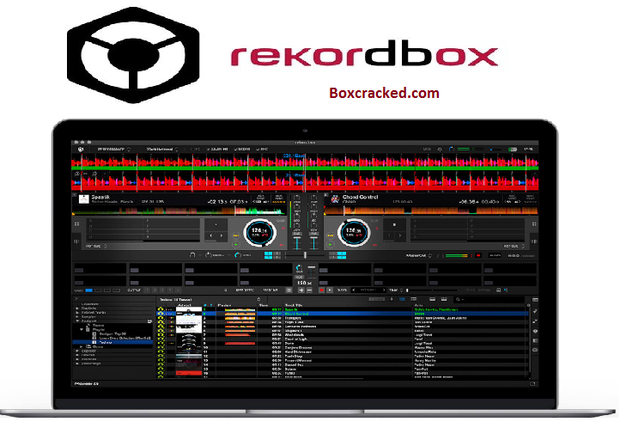Seek in Chord Control overview waveform
Image resolution: width=620 pixels, height=422 pixels.
(x=431, y=211)
